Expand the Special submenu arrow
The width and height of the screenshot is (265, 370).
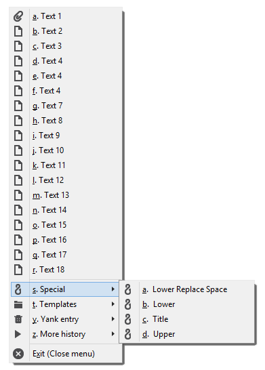113,289
